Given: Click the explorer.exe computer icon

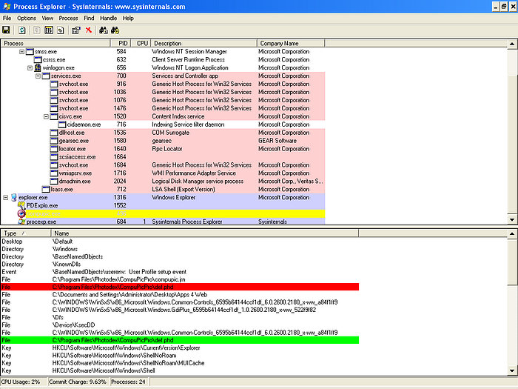Looking at the screenshot, I should pyautogui.click(x=13, y=198).
